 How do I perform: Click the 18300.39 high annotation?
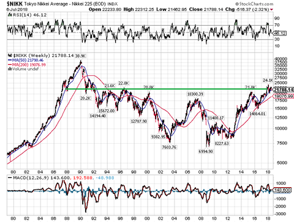[195, 94]
